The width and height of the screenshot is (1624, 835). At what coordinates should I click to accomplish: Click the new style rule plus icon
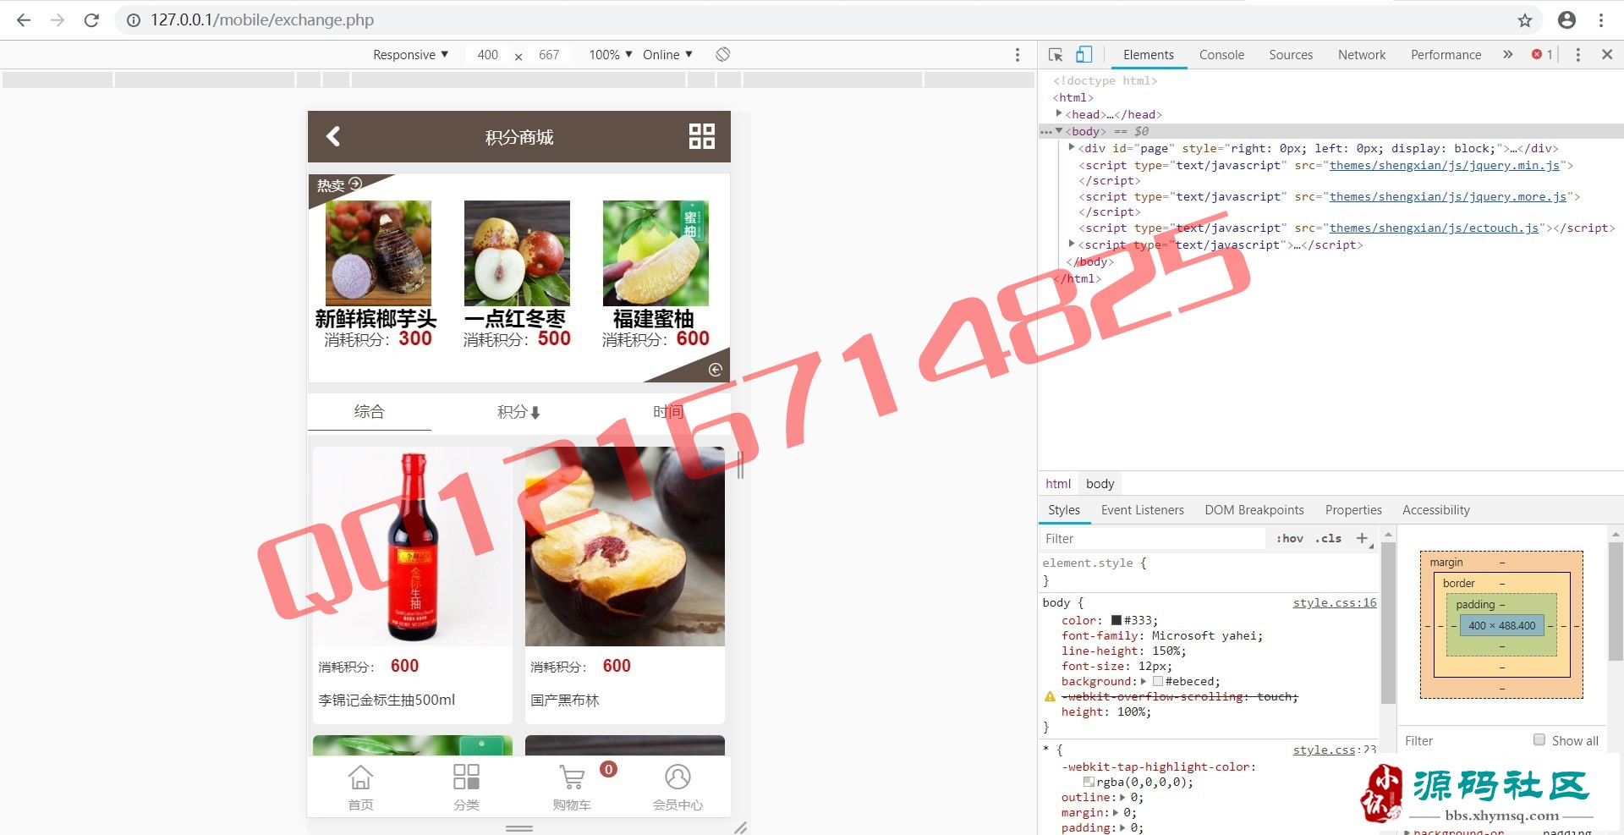[1362, 538]
